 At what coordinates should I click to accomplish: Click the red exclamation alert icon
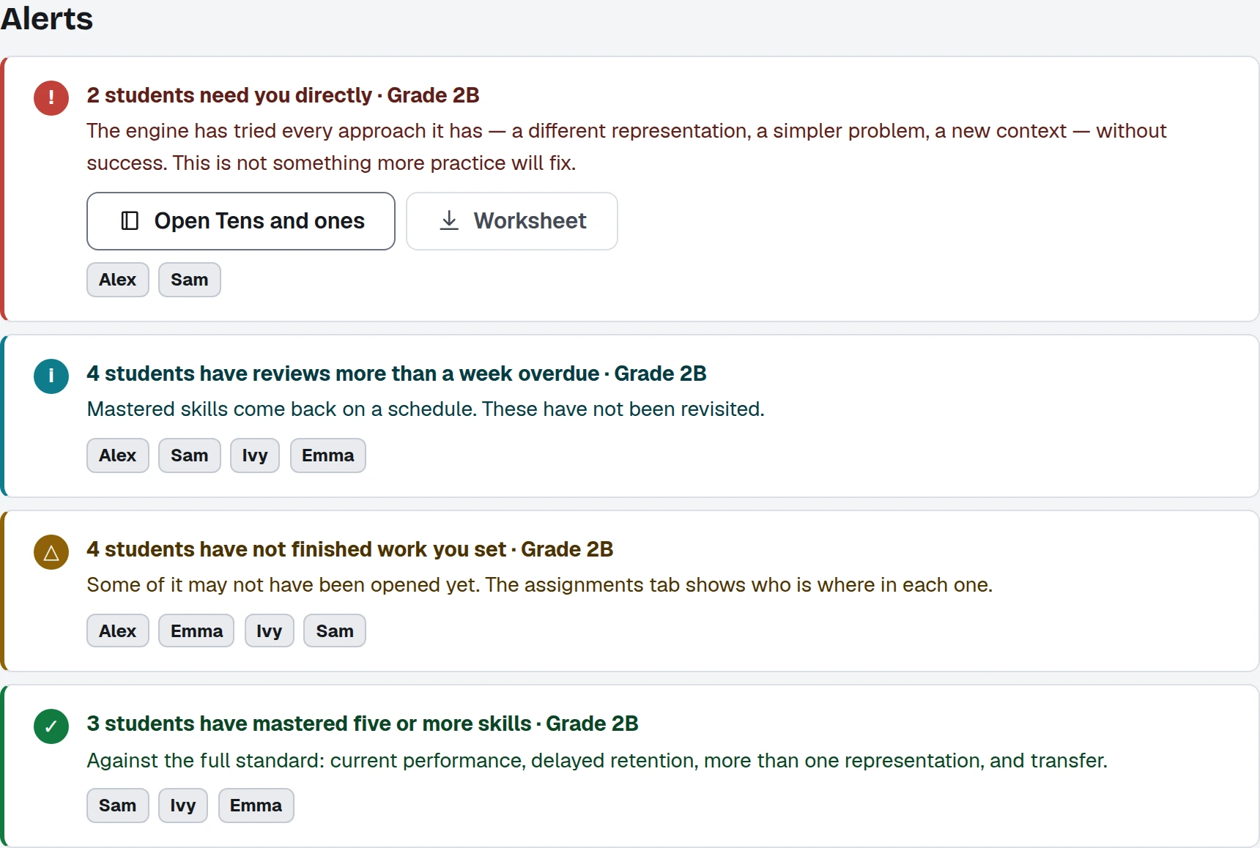(x=51, y=98)
